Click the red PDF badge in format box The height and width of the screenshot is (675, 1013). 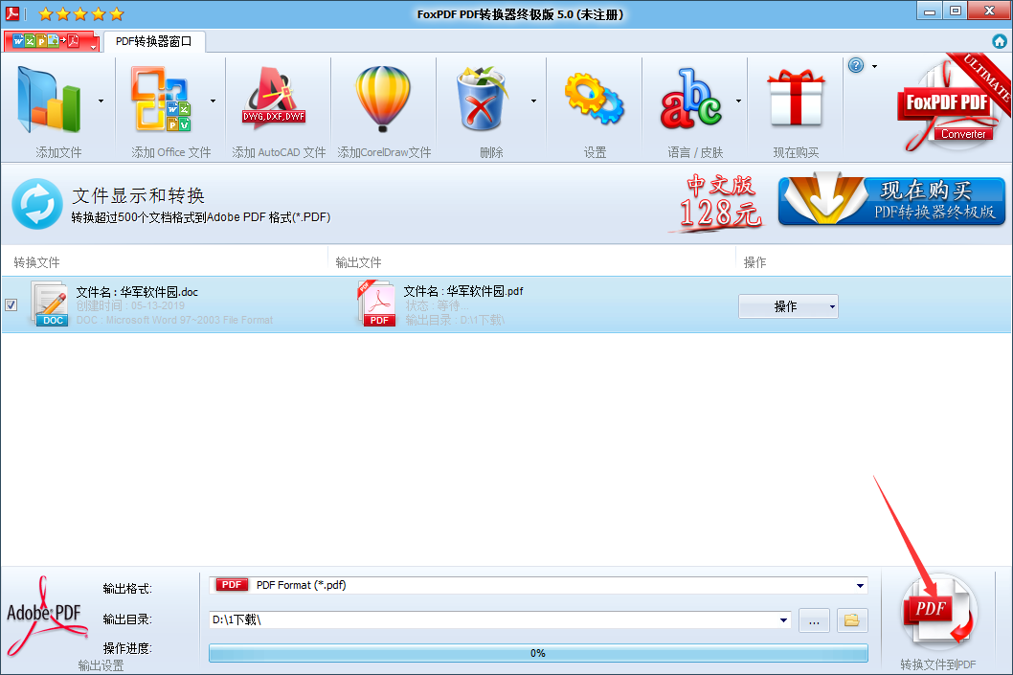pos(232,585)
